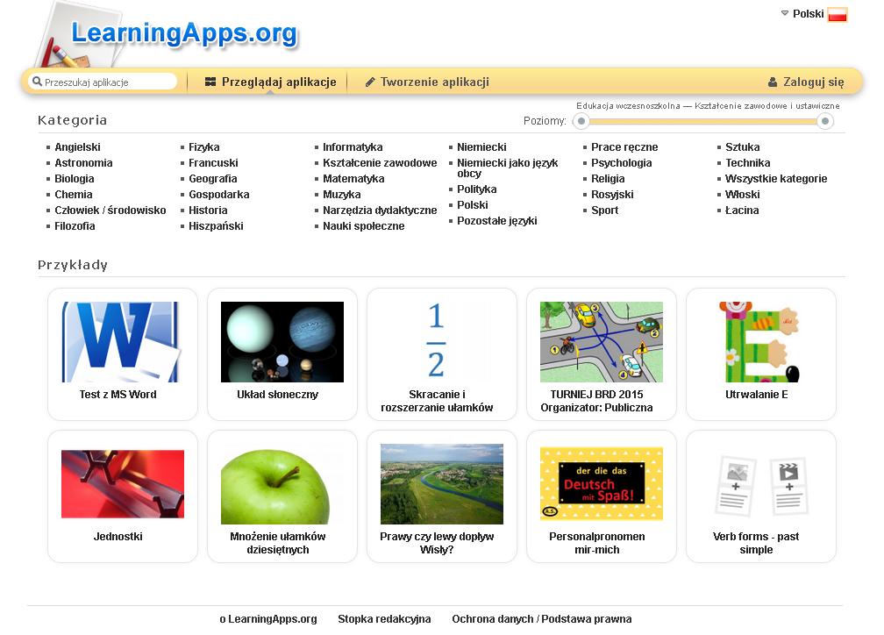Open the Biologia category
This screenshot has width=884, height=635.
pos(75,178)
